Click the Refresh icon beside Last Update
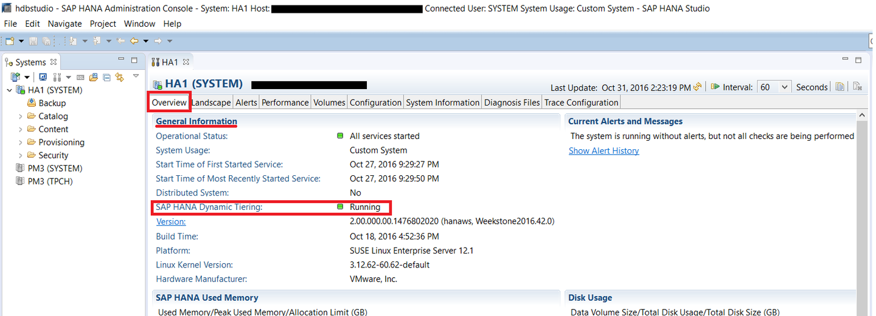Image resolution: width=876 pixels, height=316 pixels. (698, 87)
